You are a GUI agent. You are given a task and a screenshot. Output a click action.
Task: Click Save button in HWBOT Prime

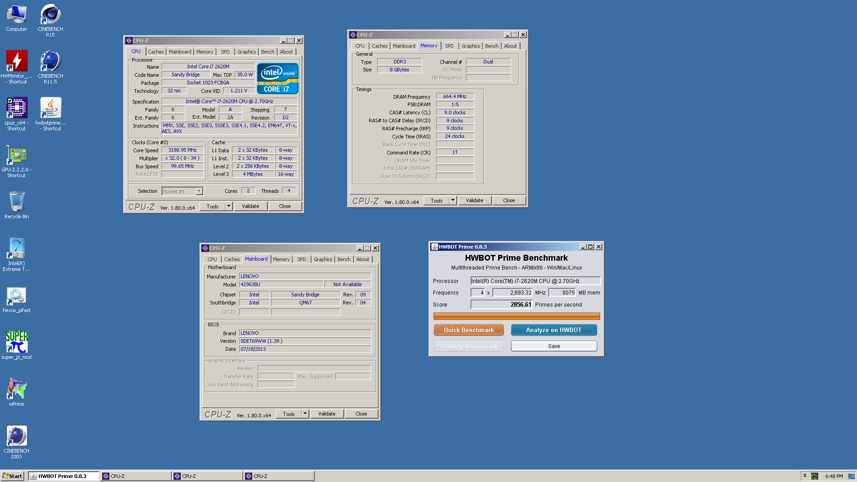[554, 346]
